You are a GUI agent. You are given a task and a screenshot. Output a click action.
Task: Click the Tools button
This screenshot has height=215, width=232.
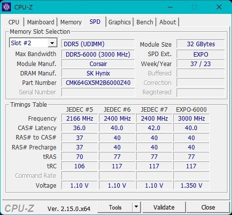115,207
